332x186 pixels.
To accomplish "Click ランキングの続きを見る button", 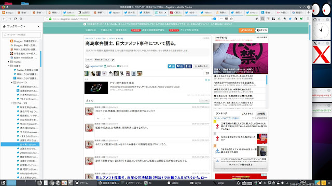I will point(241,165).
